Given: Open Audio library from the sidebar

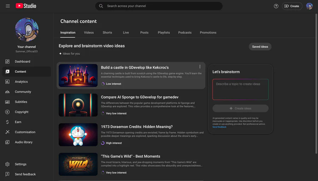Looking at the screenshot, I should tap(26, 142).
